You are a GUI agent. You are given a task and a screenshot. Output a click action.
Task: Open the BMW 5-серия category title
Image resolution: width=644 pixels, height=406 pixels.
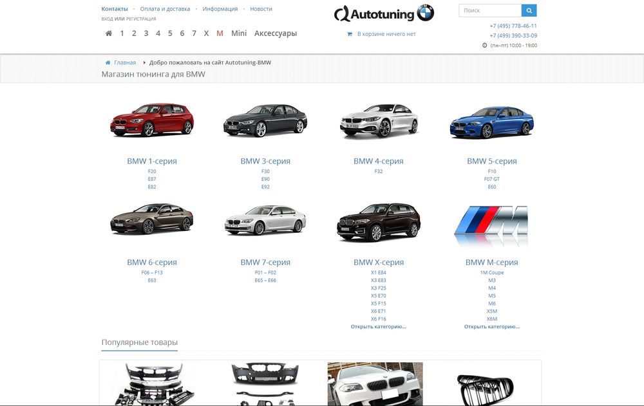[492, 161]
